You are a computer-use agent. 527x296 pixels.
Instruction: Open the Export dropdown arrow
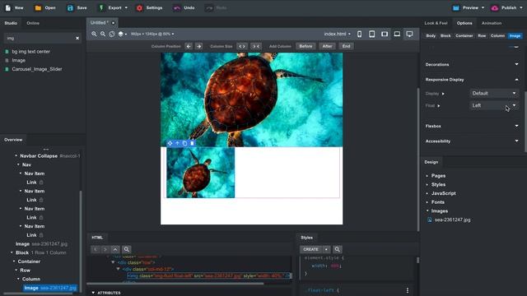coord(126,7)
